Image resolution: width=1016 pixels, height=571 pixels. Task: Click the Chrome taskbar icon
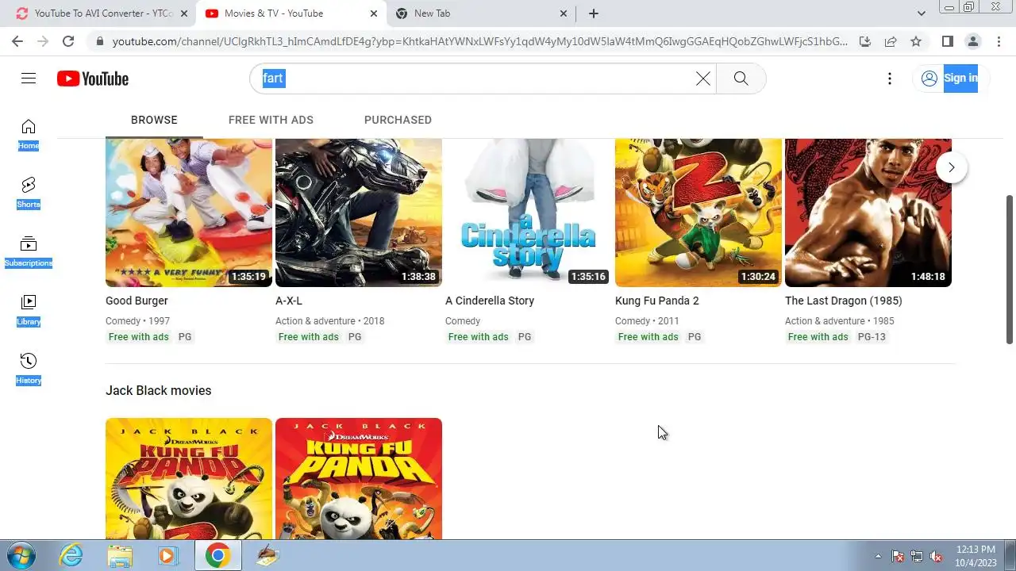click(217, 556)
